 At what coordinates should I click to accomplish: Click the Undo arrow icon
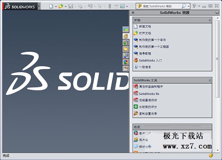point(90,6)
